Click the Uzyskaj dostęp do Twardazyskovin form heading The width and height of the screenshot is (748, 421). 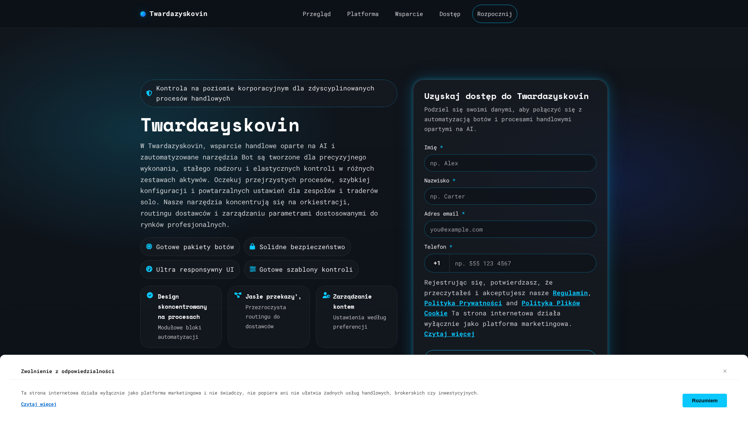[506, 96]
